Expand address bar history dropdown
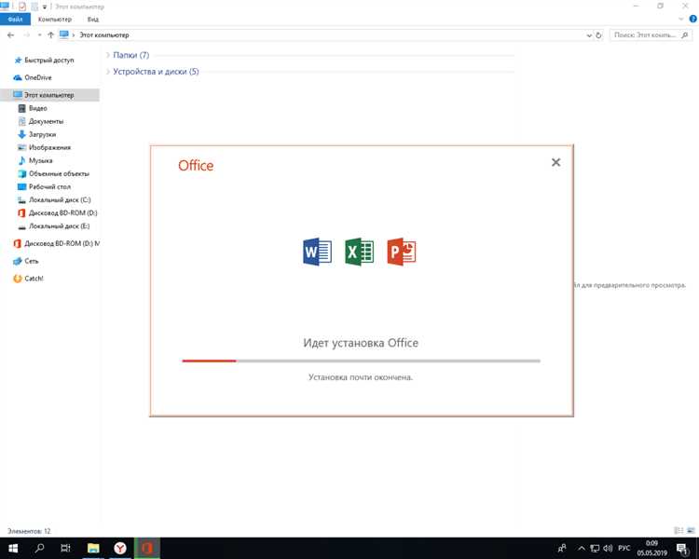This screenshot has width=699, height=559. 589,35
